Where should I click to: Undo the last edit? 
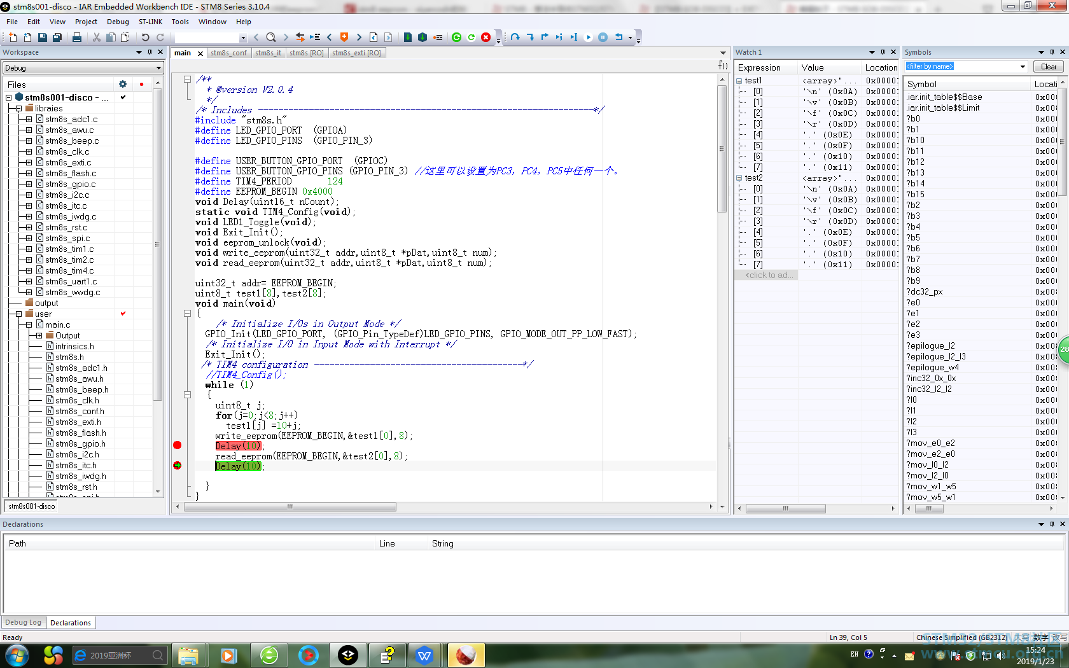pos(145,38)
